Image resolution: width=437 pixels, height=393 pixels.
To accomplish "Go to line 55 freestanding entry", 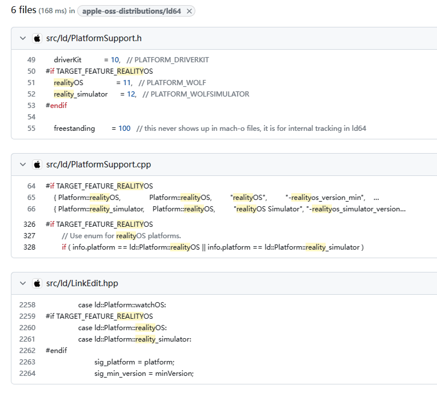I will pos(31,129).
